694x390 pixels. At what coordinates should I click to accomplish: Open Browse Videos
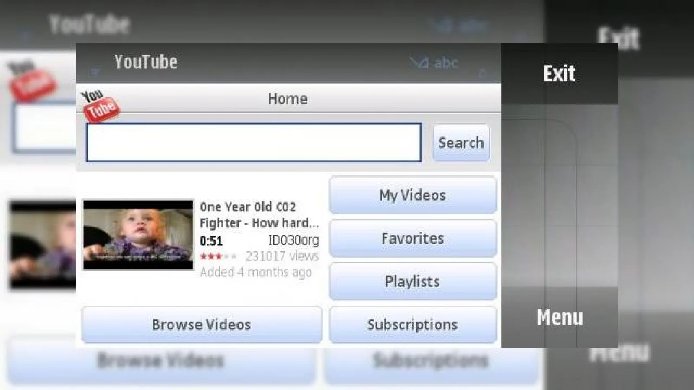[202, 325]
